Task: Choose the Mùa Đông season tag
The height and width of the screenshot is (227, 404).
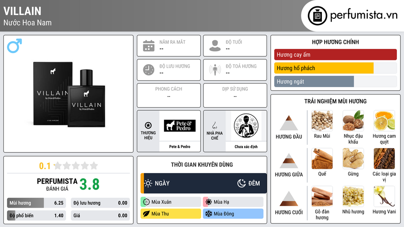Action: point(233,214)
